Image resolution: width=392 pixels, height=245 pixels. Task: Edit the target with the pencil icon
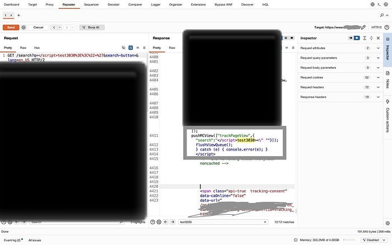(x=363, y=27)
